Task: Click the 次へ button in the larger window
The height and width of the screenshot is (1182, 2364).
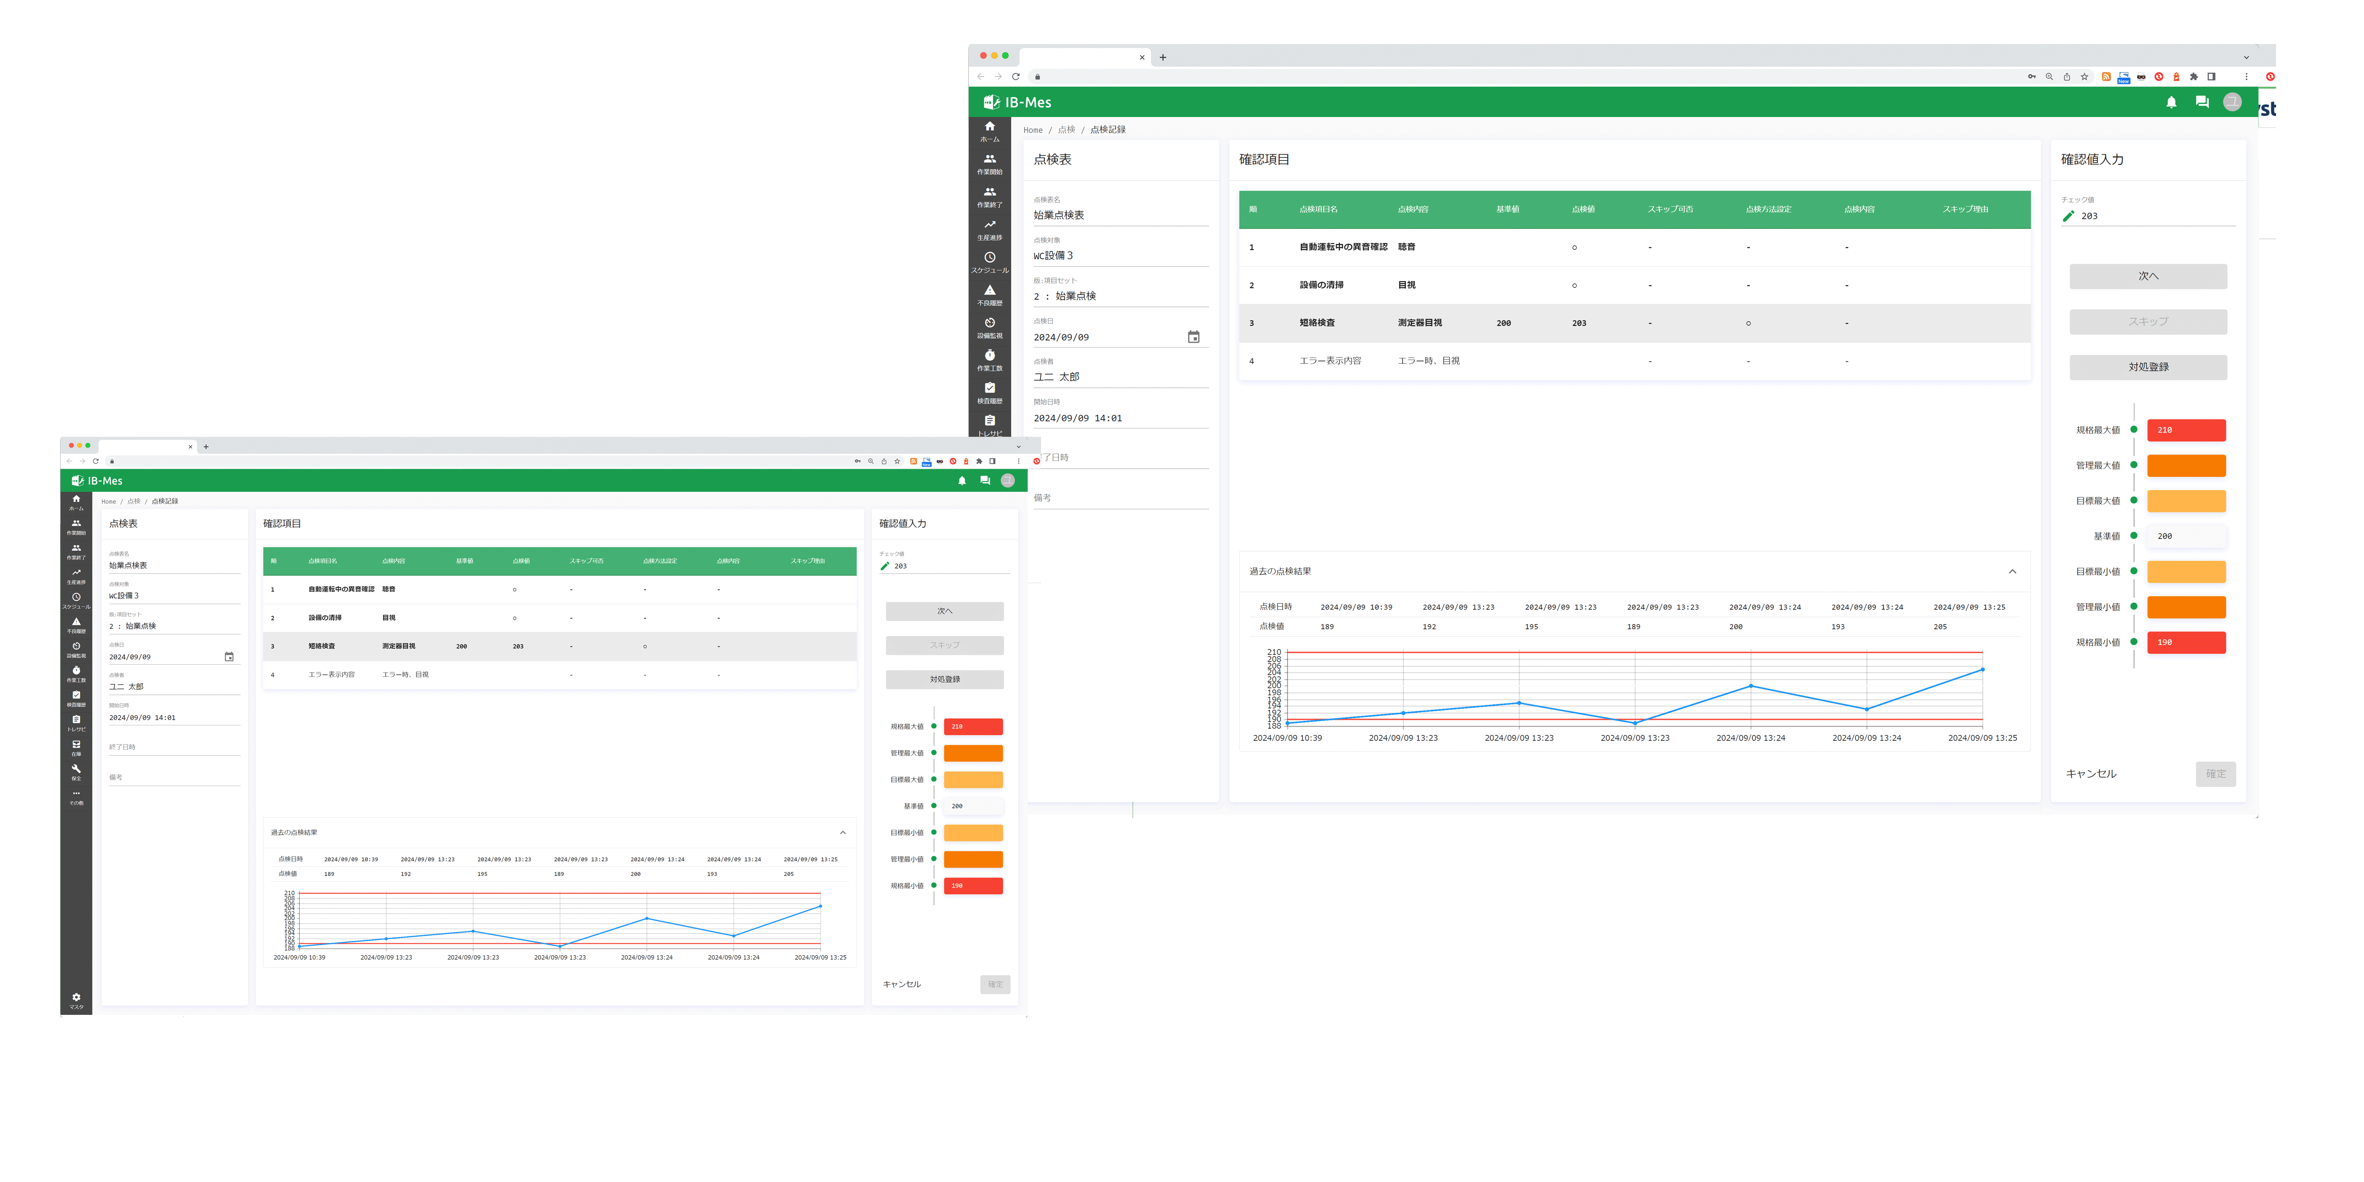Action: coord(2148,276)
